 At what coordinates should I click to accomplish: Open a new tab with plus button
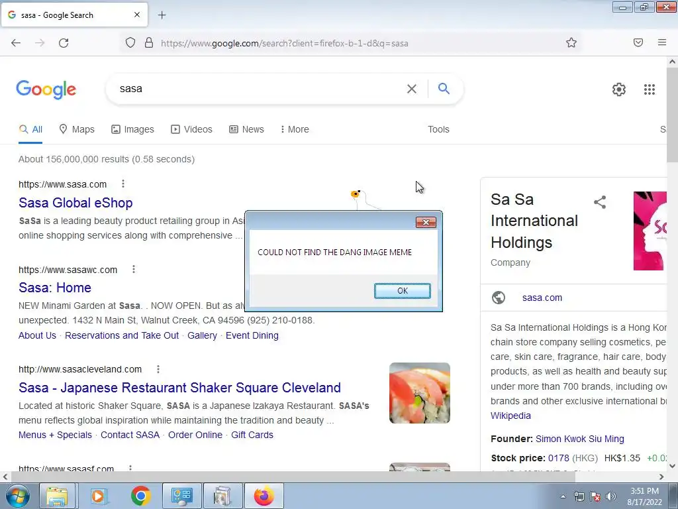(x=162, y=15)
